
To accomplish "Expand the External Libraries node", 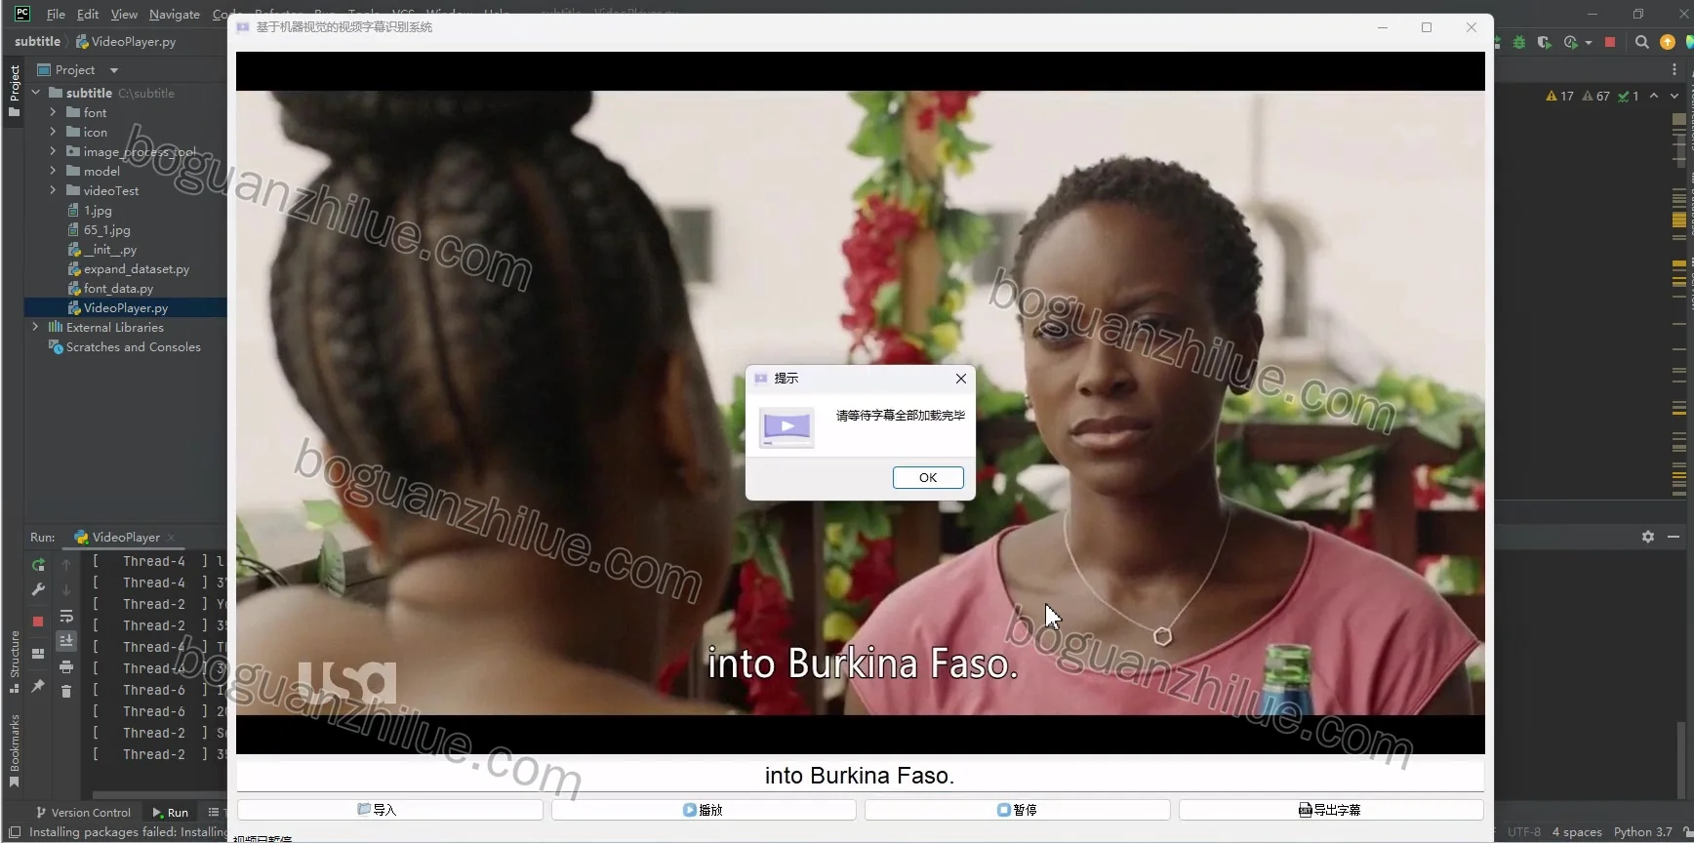I will point(36,327).
